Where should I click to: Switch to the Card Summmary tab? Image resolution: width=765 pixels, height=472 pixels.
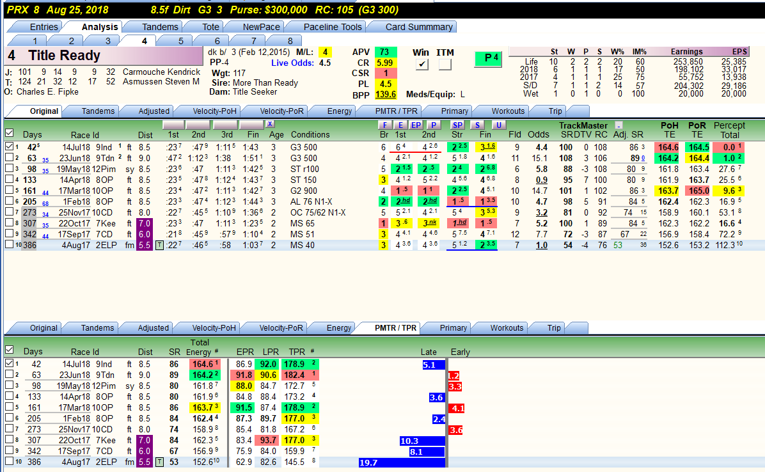pyautogui.click(x=418, y=27)
